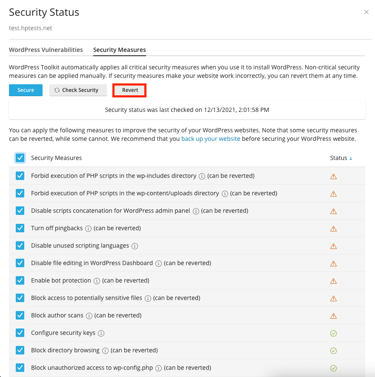Click info icon for Disable scripts concatenation measure
Screen dimensions: 375x377
click(195, 211)
